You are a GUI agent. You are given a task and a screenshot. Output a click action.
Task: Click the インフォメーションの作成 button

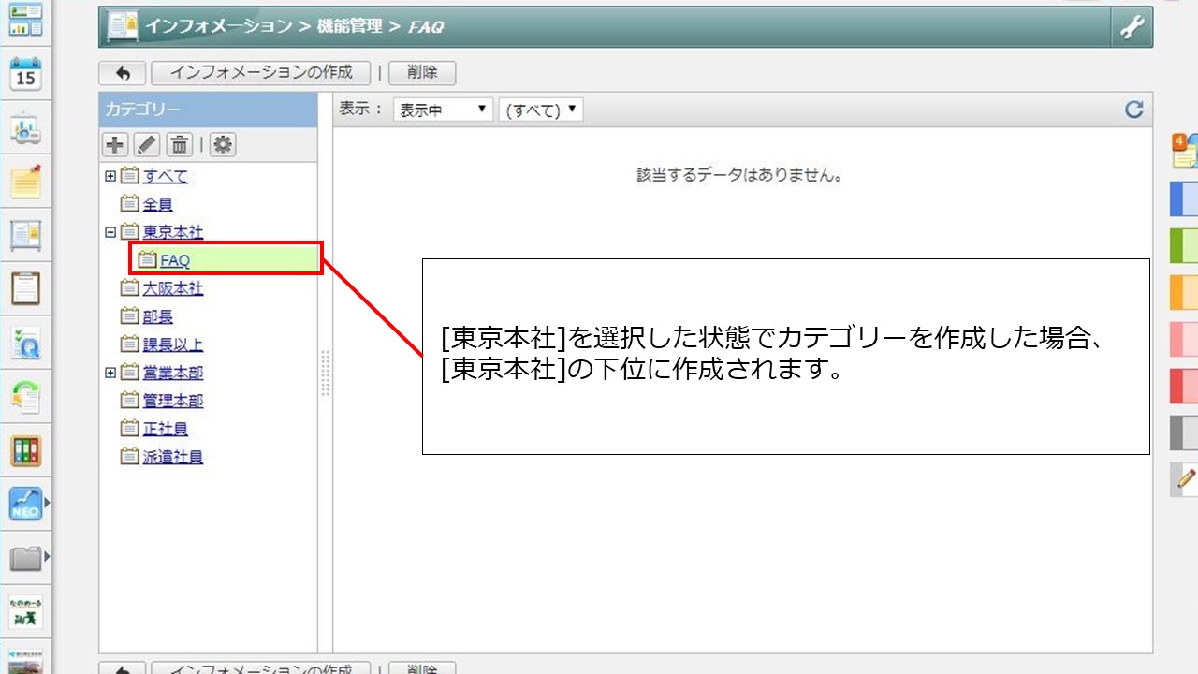tap(261, 73)
